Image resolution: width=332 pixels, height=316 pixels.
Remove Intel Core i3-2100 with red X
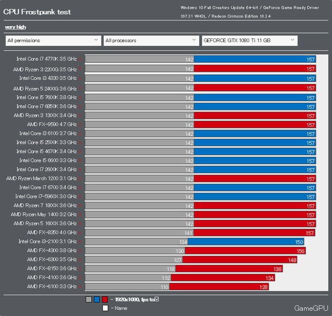(80, 242)
